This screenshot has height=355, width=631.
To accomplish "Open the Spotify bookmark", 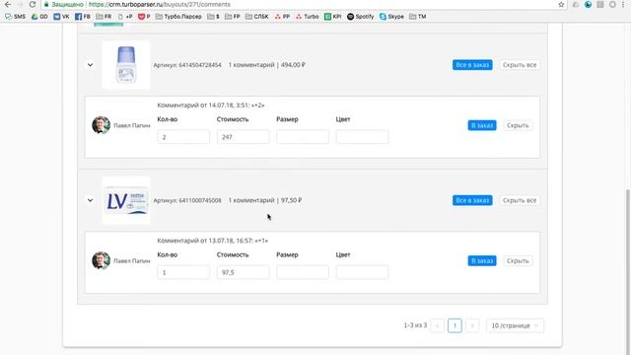I will pyautogui.click(x=360, y=17).
